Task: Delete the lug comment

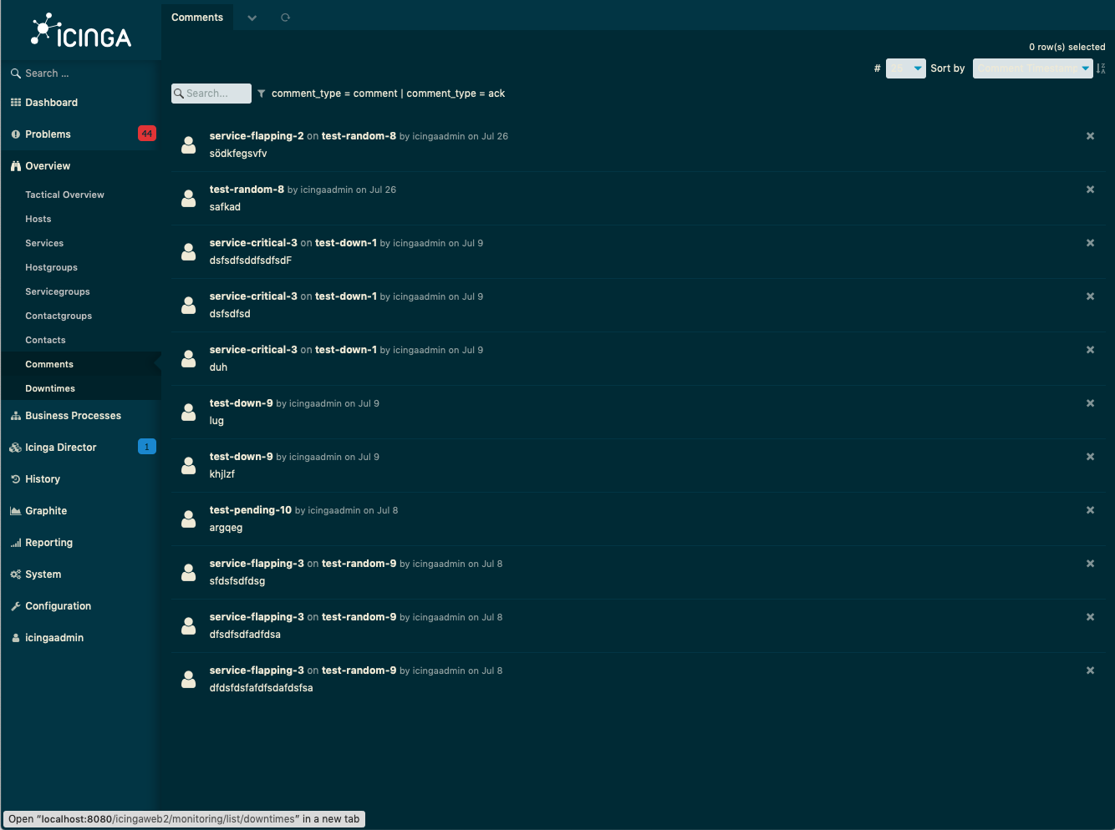Action: tap(1090, 403)
